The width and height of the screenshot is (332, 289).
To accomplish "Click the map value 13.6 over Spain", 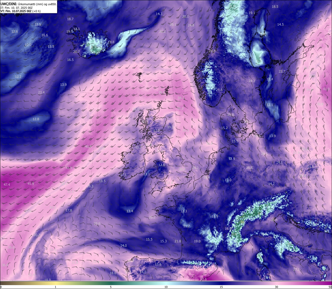I will pyautogui.click(x=158, y=264).
